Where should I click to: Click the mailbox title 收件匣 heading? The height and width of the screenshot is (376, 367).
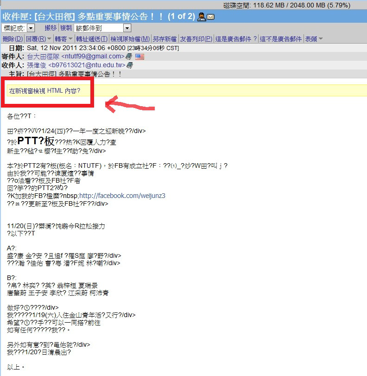[99, 17]
